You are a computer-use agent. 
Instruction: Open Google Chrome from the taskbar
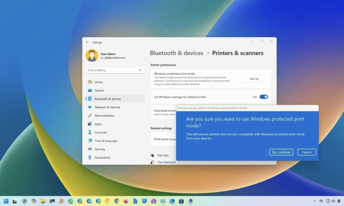click(x=117, y=201)
